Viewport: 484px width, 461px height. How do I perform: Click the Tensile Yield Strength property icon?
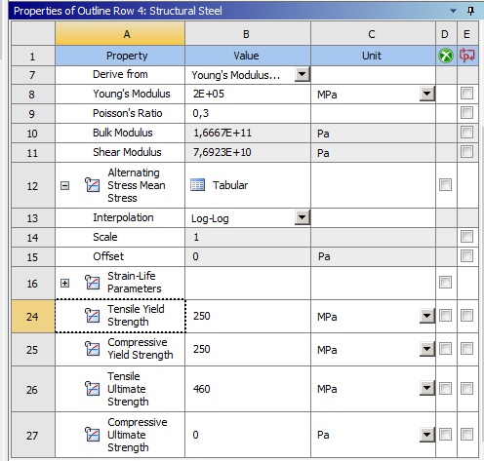click(92, 316)
